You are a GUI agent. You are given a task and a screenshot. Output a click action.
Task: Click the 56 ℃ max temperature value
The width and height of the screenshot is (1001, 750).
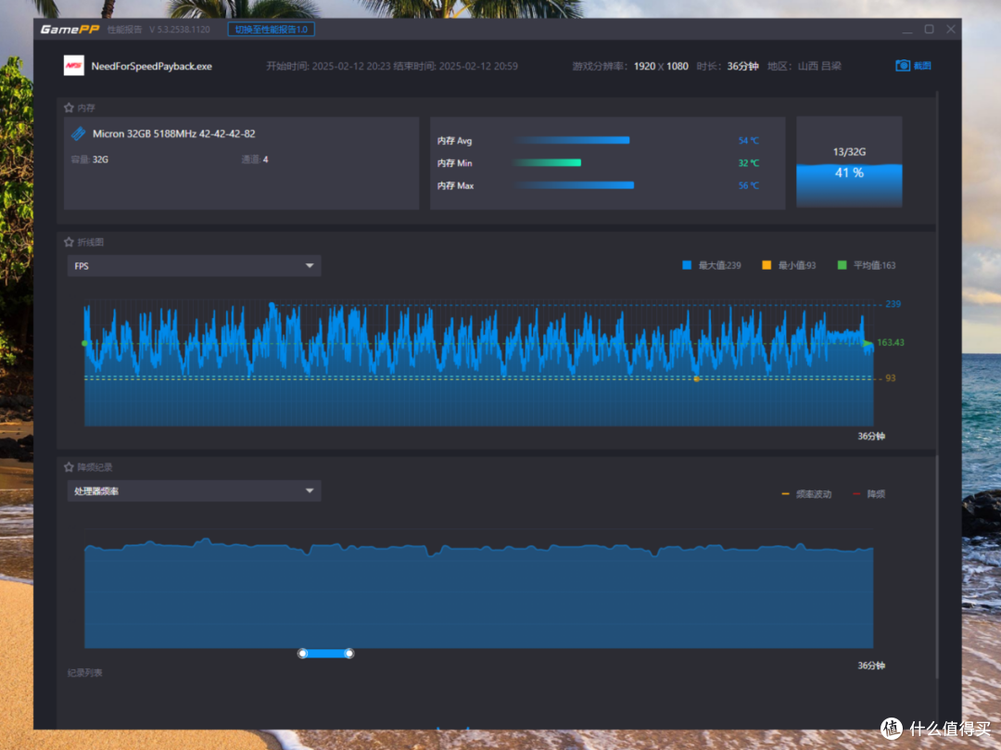click(x=749, y=185)
